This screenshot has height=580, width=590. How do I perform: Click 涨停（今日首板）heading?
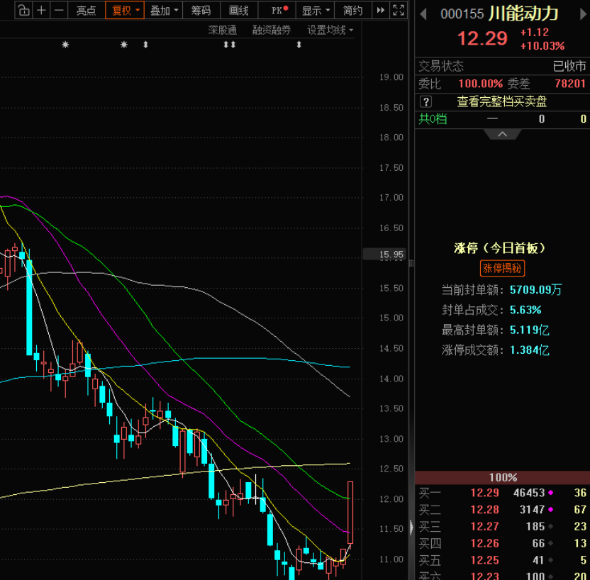coord(500,248)
